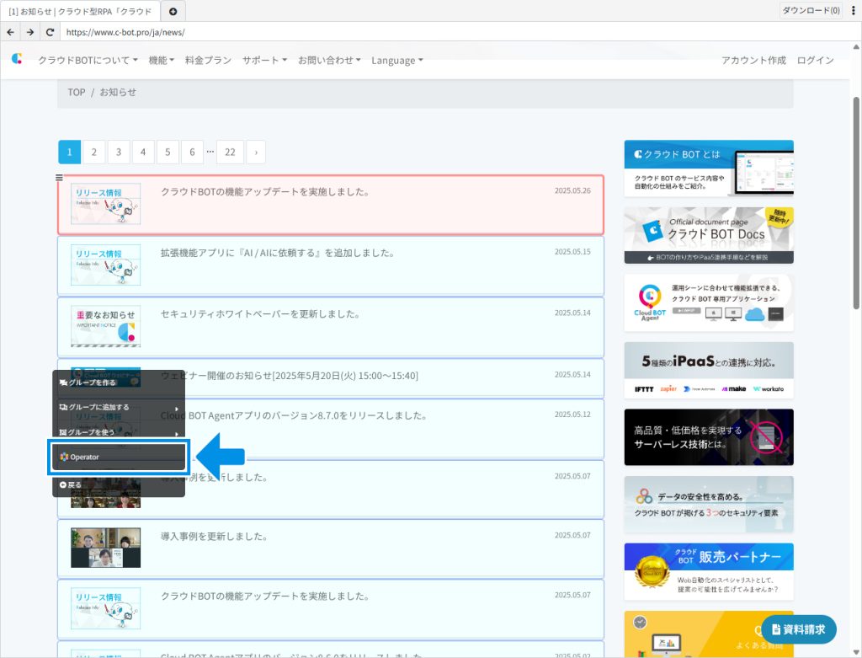
Task: Click the Cloud BOT logo in the navbar
Action: [x=17, y=59]
